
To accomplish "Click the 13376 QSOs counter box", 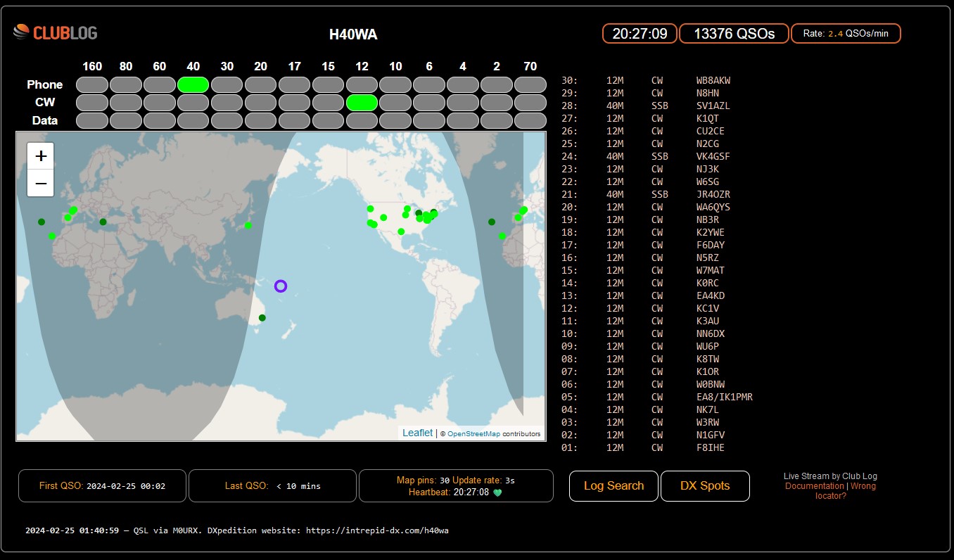I will pyautogui.click(x=734, y=34).
